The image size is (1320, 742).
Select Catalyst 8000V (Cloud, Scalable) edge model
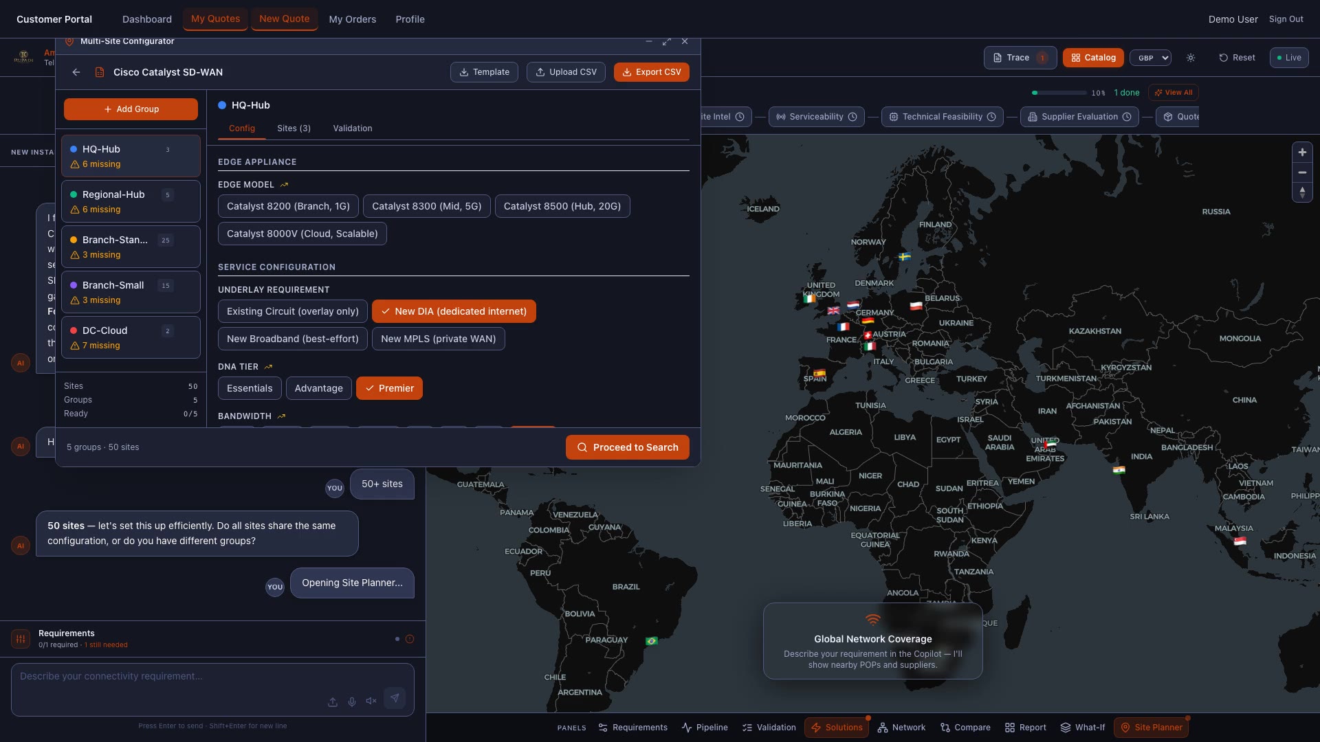click(x=302, y=234)
